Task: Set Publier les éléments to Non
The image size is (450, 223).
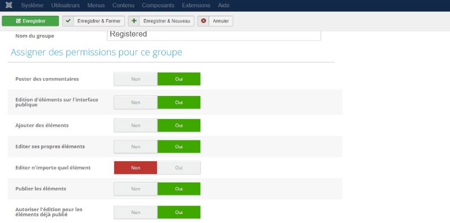Action: (136, 189)
